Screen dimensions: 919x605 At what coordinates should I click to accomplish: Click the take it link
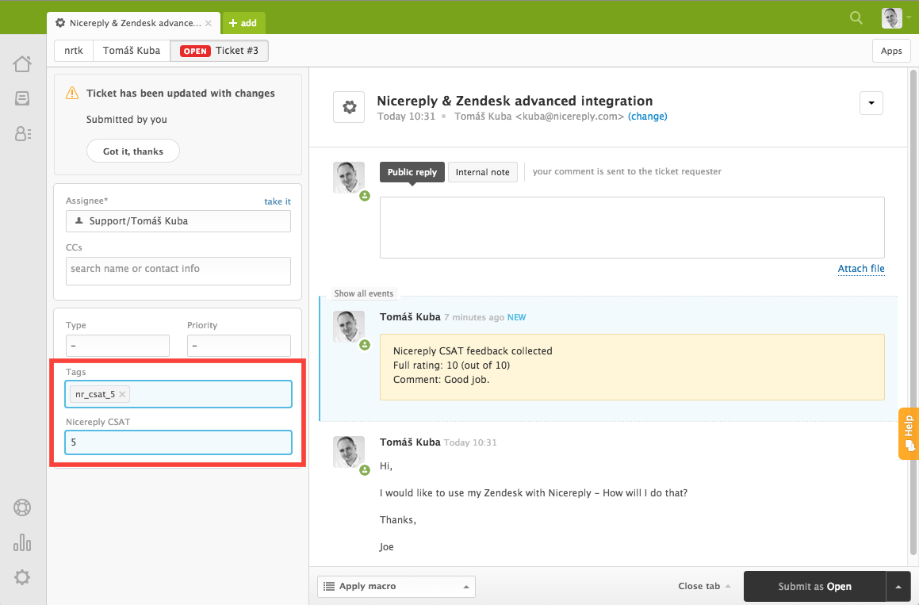(x=278, y=201)
